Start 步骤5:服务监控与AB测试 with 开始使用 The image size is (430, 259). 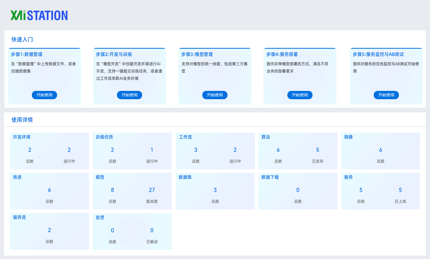(386, 95)
